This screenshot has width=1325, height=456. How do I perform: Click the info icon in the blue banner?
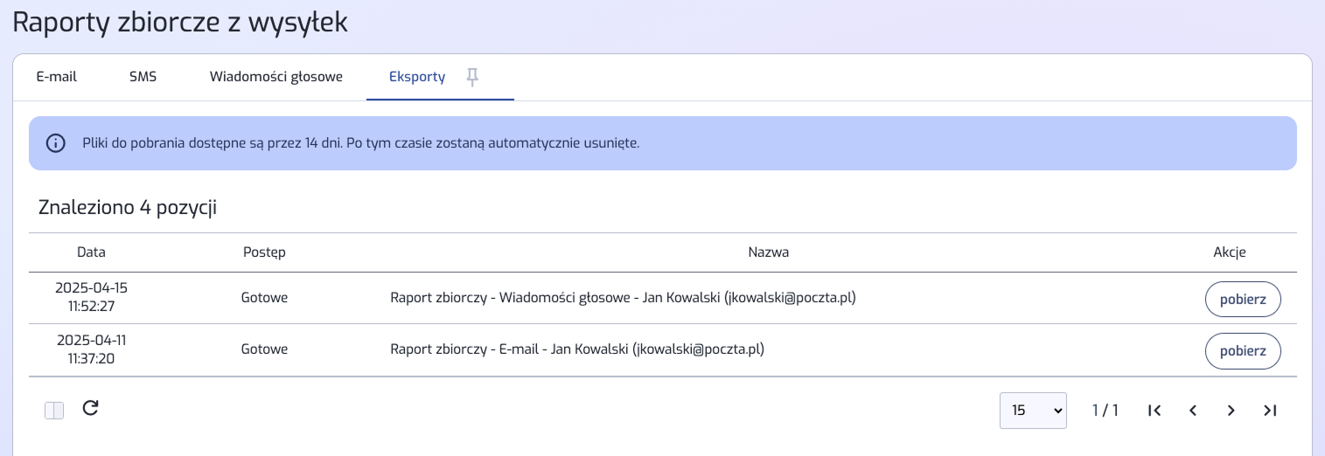pyautogui.click(x=56, y=143)
